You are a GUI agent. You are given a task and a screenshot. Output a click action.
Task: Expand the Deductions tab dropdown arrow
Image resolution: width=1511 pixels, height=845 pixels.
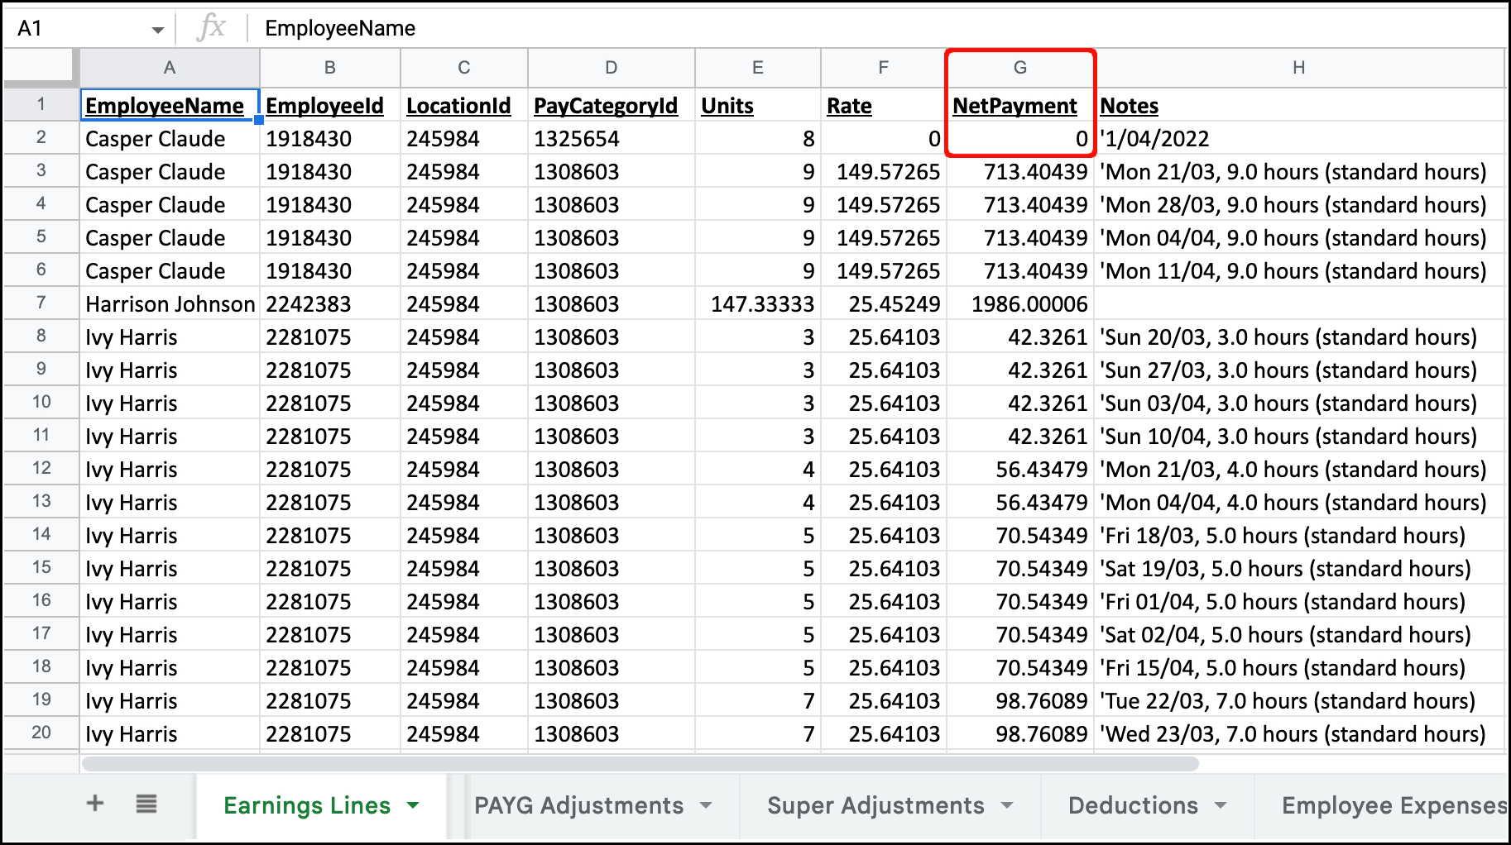[1221, 805]
